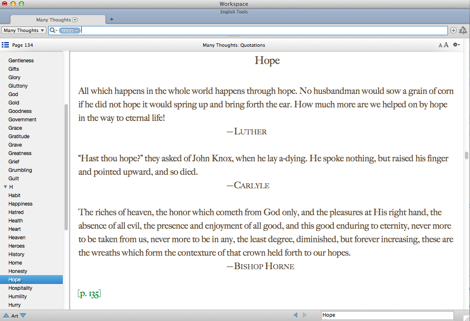Open the gear display settings menu
470x321 pixels.
point(456,45)
